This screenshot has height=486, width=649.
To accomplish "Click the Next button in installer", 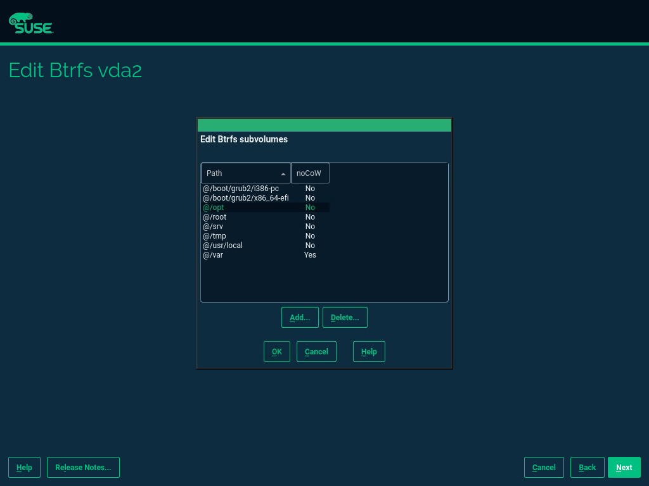I will [624, 468].
